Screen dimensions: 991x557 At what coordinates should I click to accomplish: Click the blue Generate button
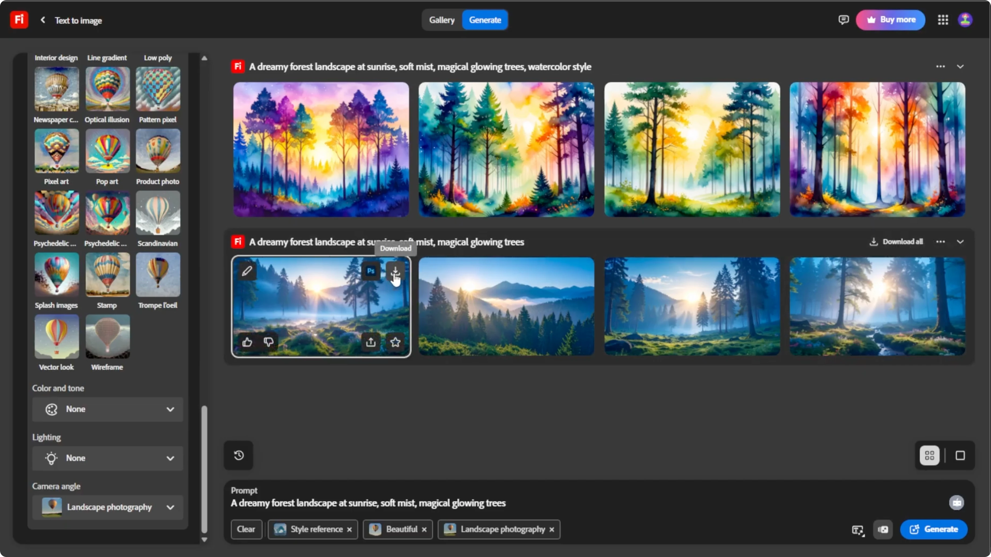pos(933,529)
